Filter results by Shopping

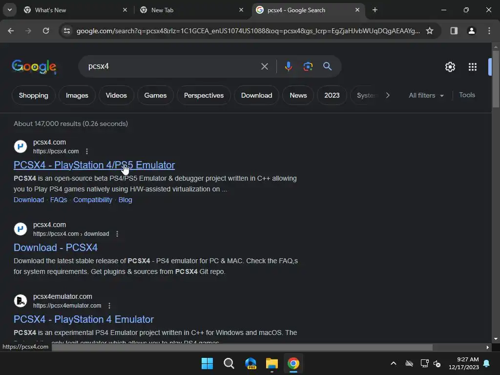click(x=34, y=95)
